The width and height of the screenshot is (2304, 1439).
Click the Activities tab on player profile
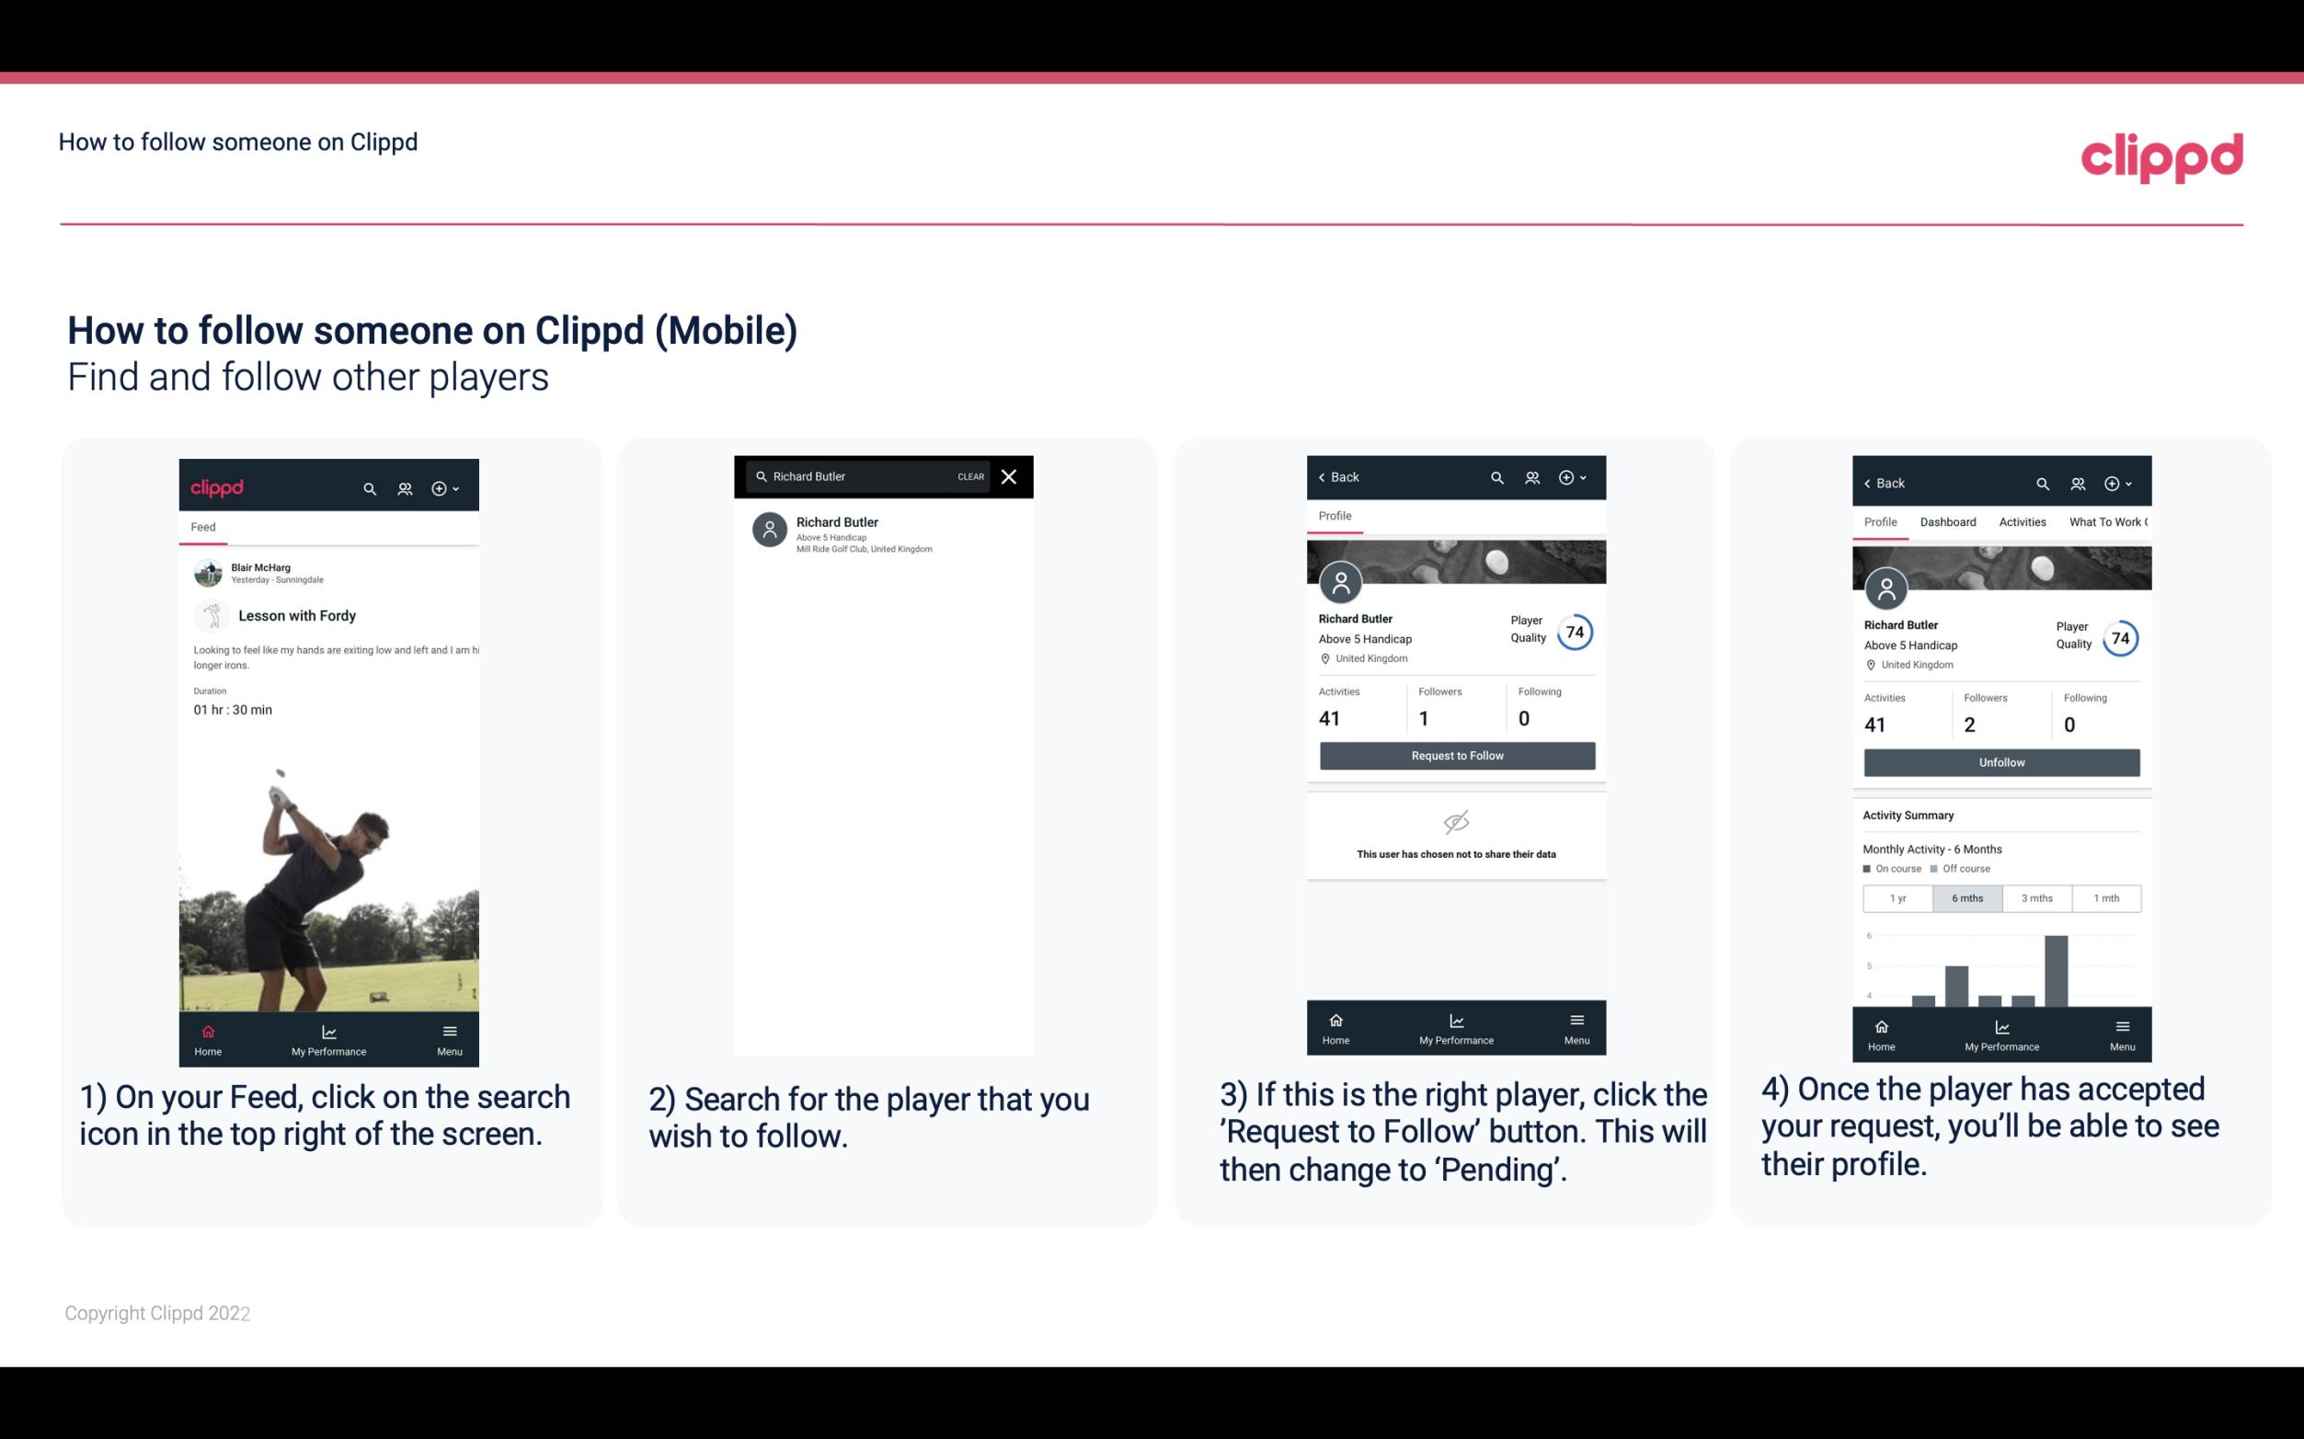pos(2021,522)
